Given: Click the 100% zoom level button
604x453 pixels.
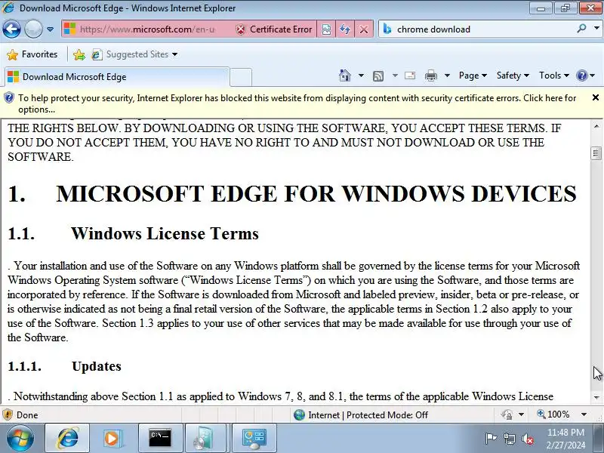Looking at the screenshot, I should (553, 414).
